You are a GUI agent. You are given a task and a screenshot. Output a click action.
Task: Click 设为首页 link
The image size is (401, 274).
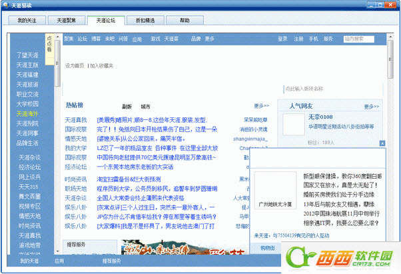[x=75, y=66]
